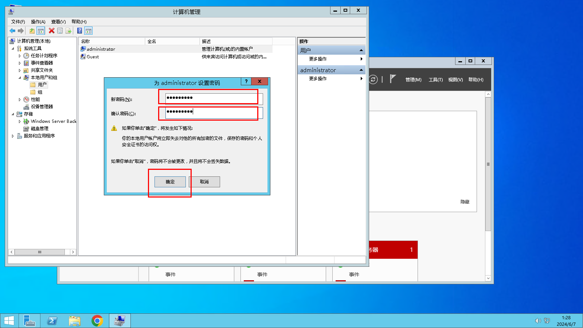Click the notifications flag icon in Server Manager
The height and width of the screenshot is (328, 583).
(393, 79)
